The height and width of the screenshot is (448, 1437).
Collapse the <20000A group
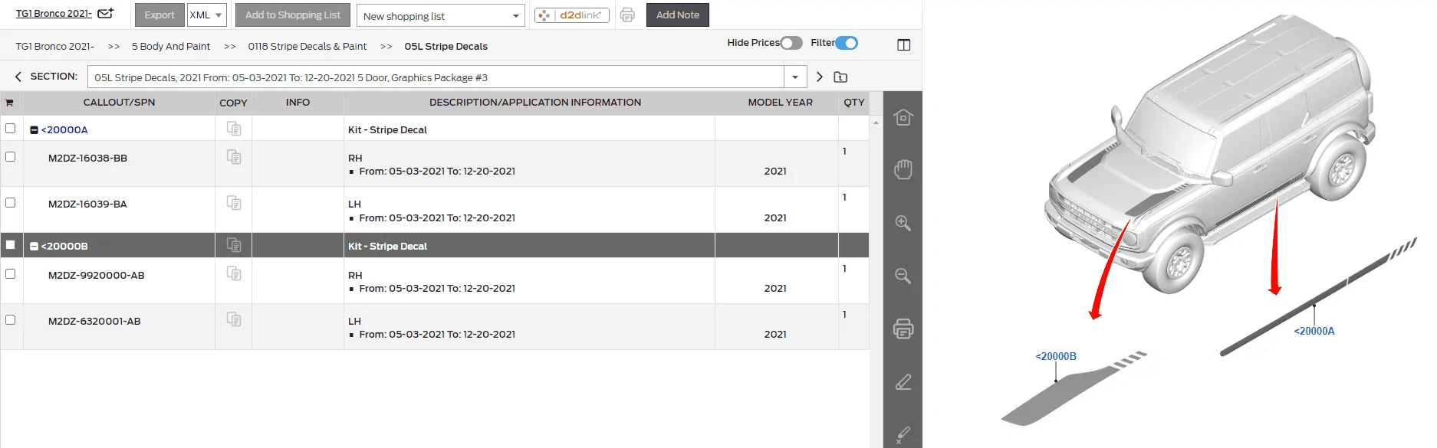tap(34, 130)
